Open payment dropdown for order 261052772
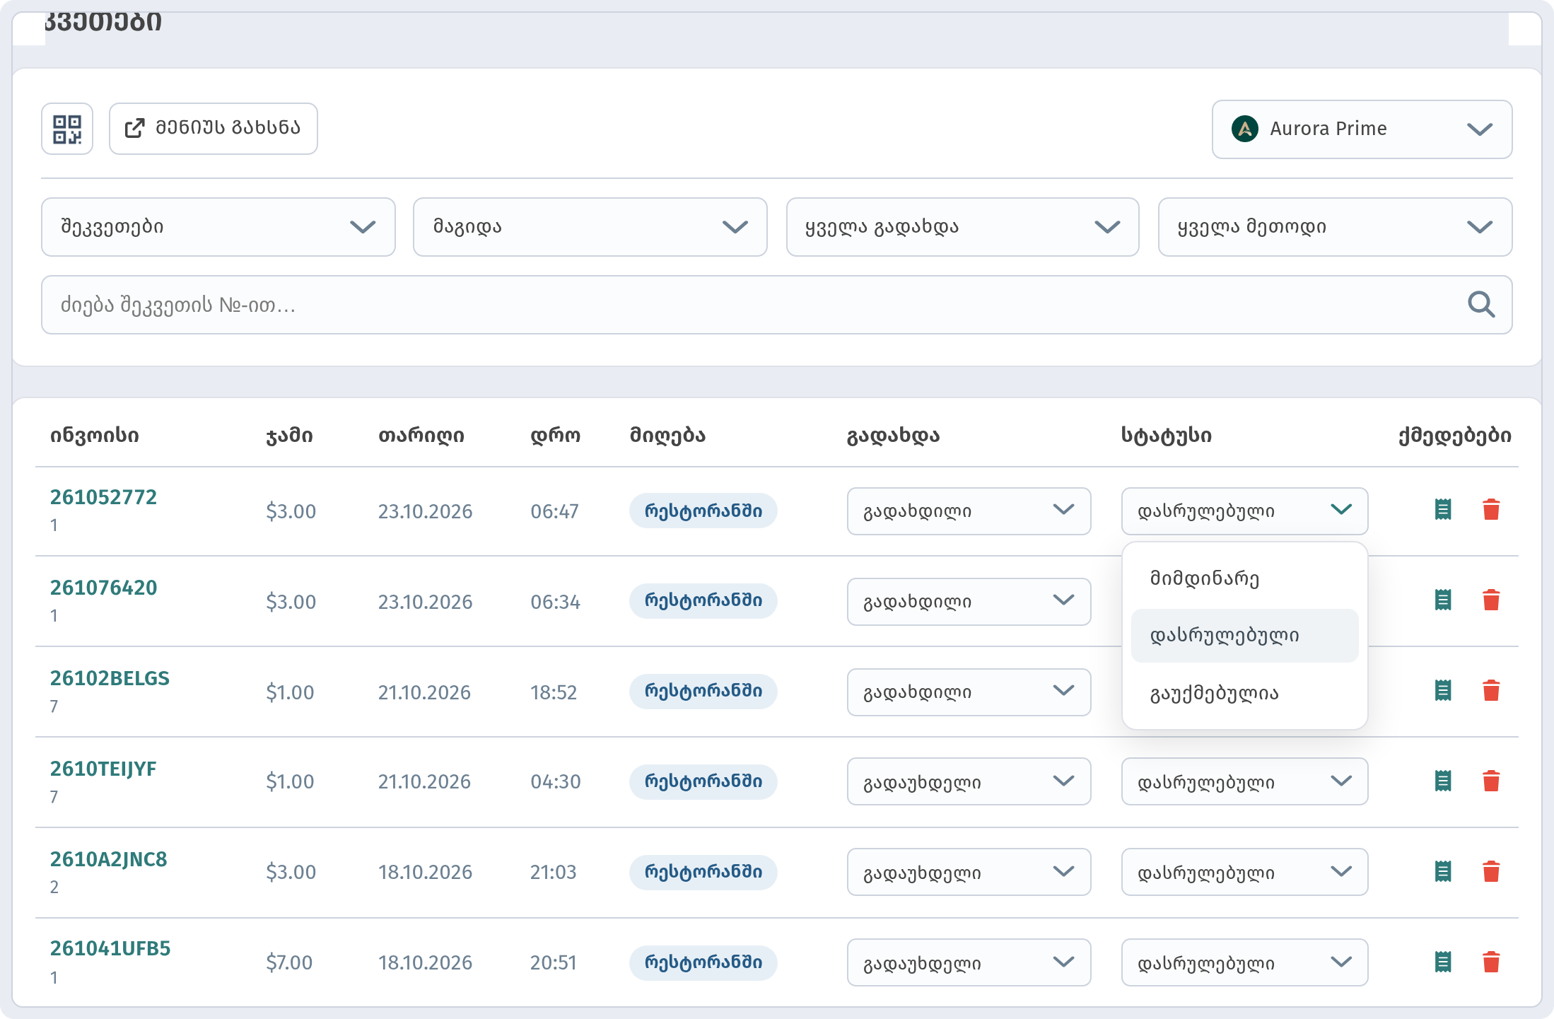 tap(969, 511)
